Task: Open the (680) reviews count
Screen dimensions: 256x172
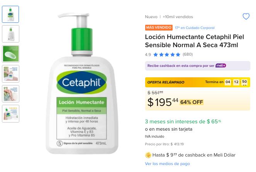Action: click(188, 54)
